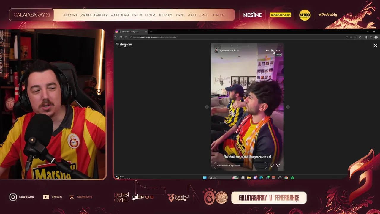Viewport: 380px width, 214px height.
Task: Open Microsoft Edge from taskbar
Action: 261,178
